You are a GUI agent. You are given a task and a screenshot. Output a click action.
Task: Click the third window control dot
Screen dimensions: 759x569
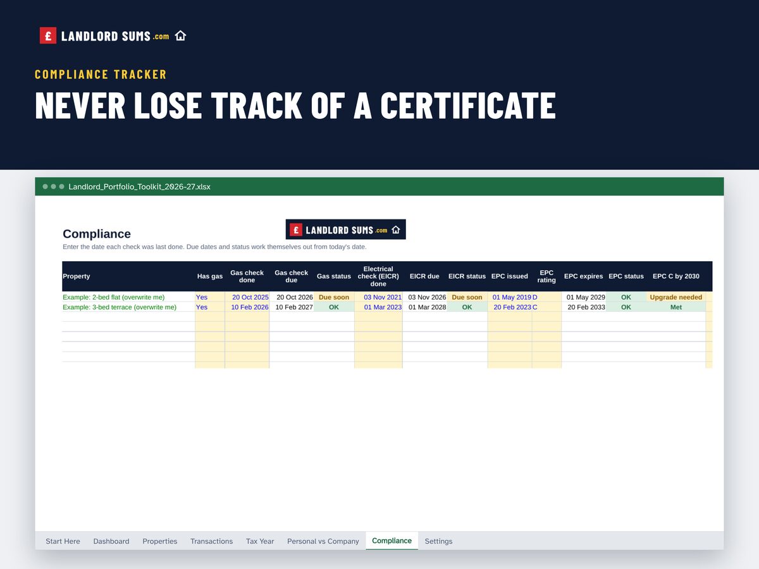61,187
